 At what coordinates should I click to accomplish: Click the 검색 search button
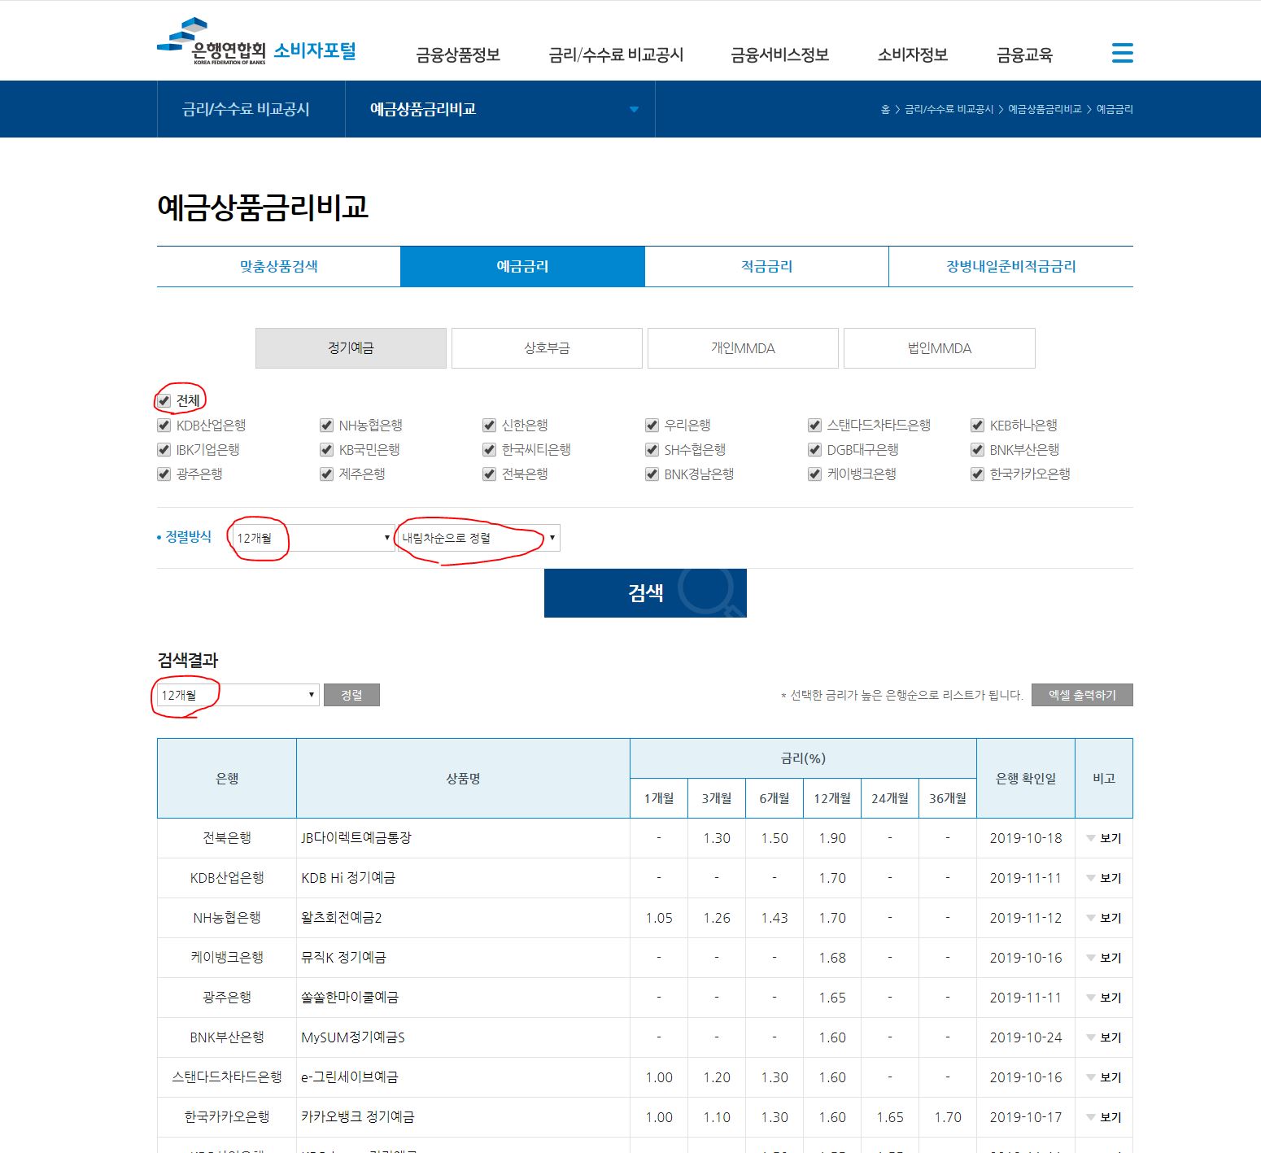coord(645,593)
